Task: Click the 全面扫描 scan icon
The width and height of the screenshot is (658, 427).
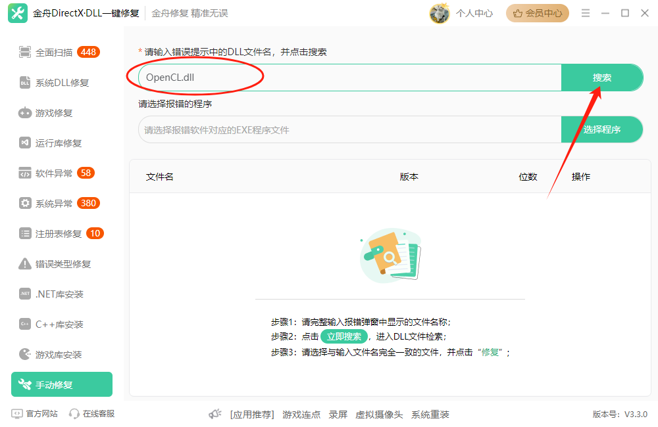Action: tap(25, 53)
